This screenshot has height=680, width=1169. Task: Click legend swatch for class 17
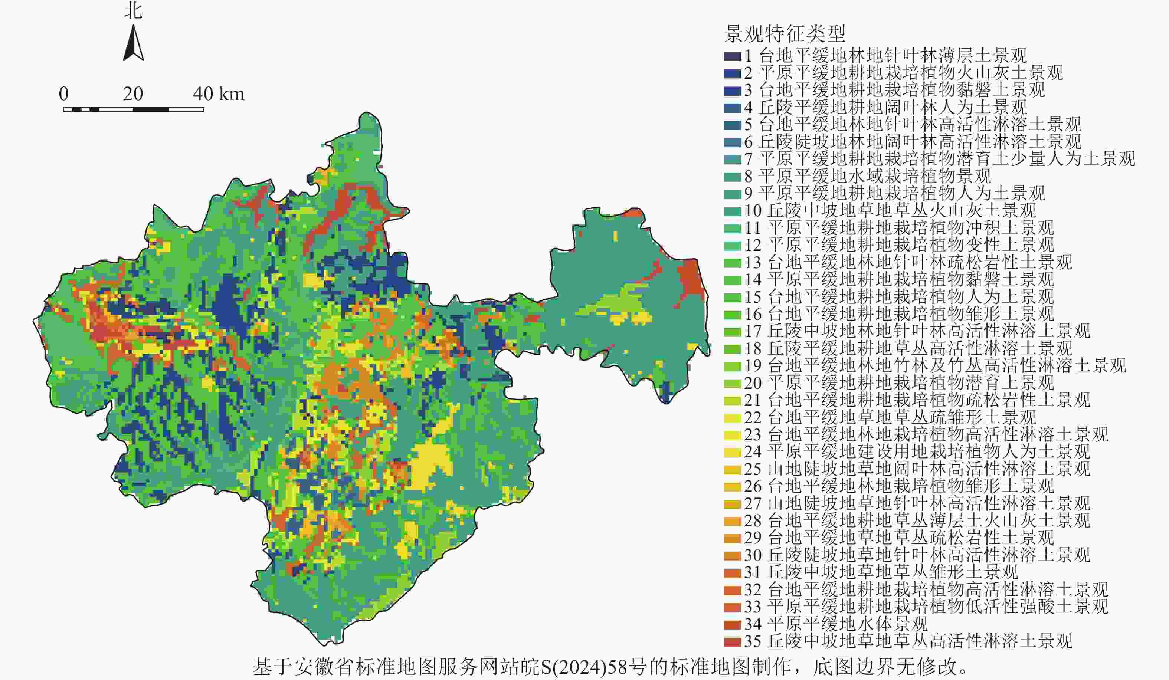pos(733,332)
